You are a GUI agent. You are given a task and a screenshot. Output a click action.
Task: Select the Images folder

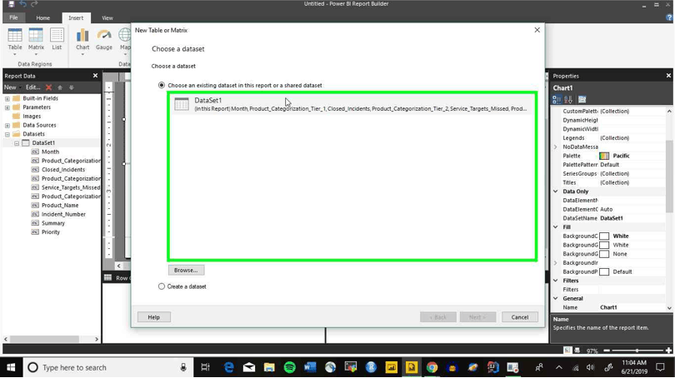tap(32, 116)
